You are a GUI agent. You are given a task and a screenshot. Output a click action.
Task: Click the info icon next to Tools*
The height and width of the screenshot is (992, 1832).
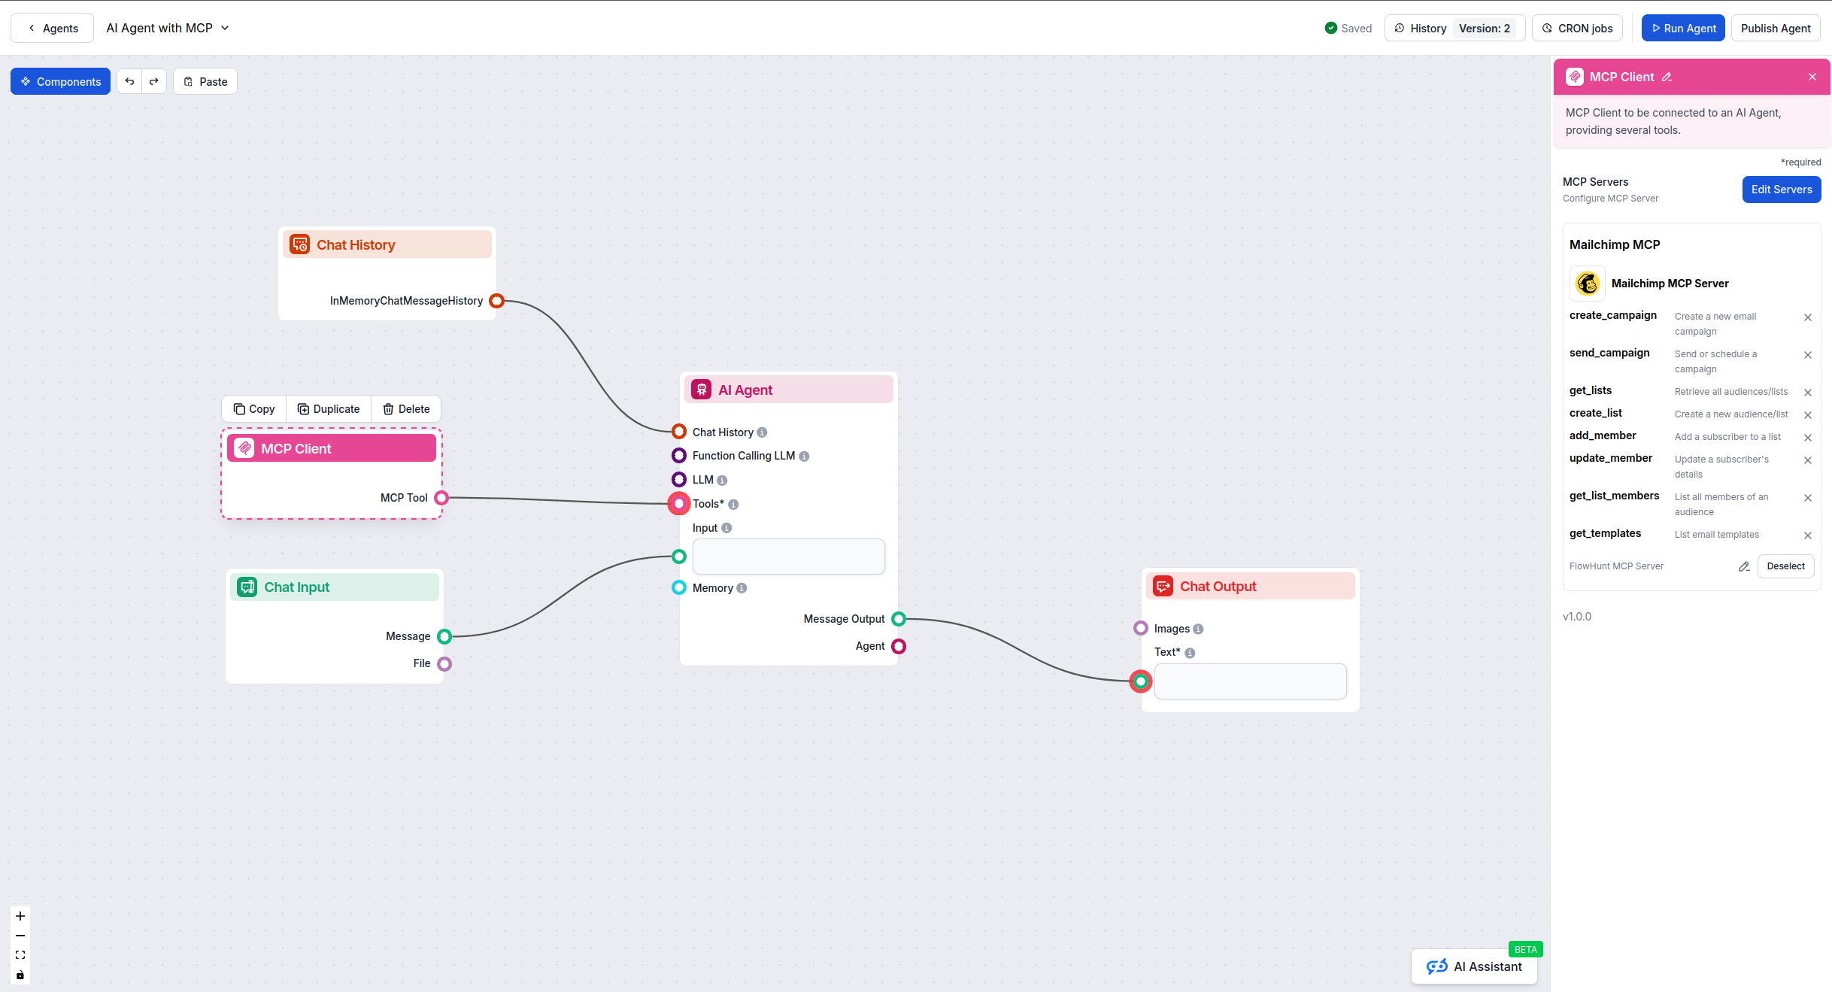pyautogui.click(x=734, y=504)
